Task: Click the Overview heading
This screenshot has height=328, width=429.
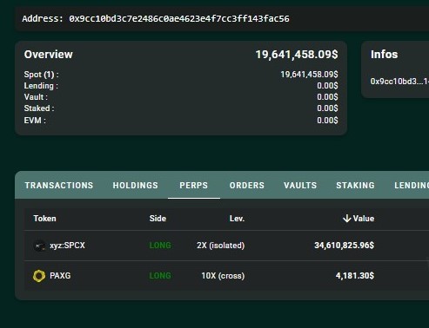Action: point(49,55)
